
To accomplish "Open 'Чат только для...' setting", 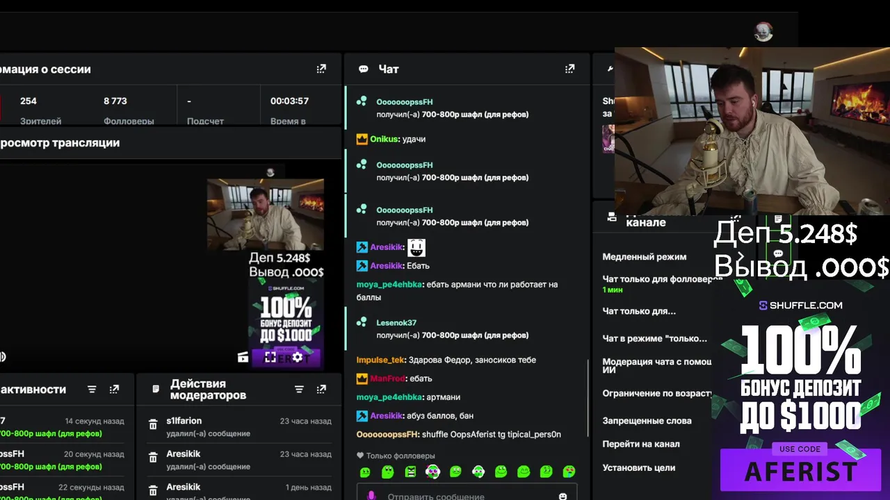I will click(639, 311).
